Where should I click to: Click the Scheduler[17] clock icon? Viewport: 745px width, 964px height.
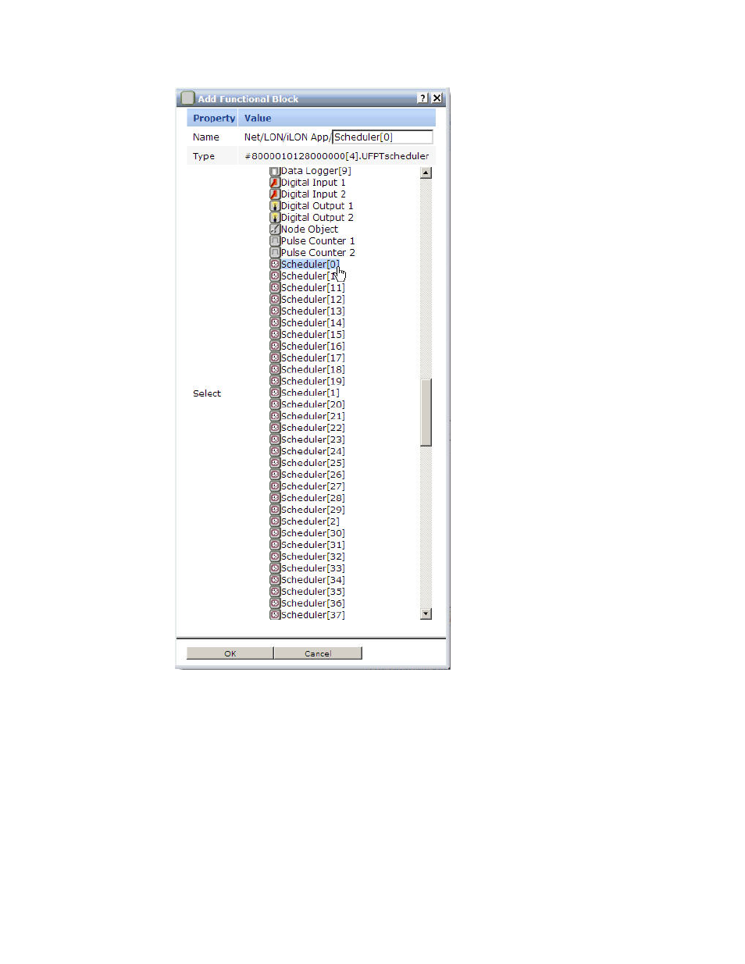coord(275,358)
